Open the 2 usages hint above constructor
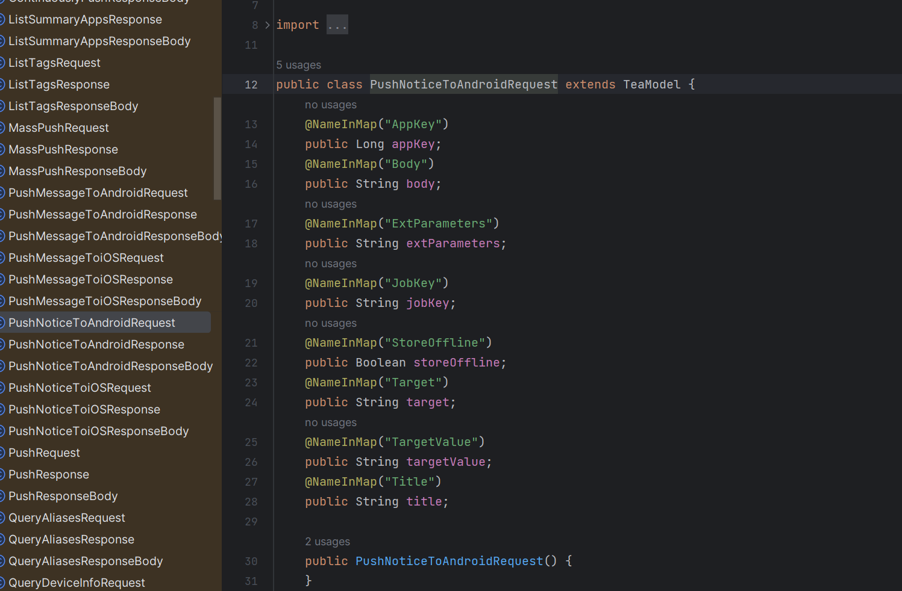The width and height of the screenshot is (902, 591). tap(327, 542)
